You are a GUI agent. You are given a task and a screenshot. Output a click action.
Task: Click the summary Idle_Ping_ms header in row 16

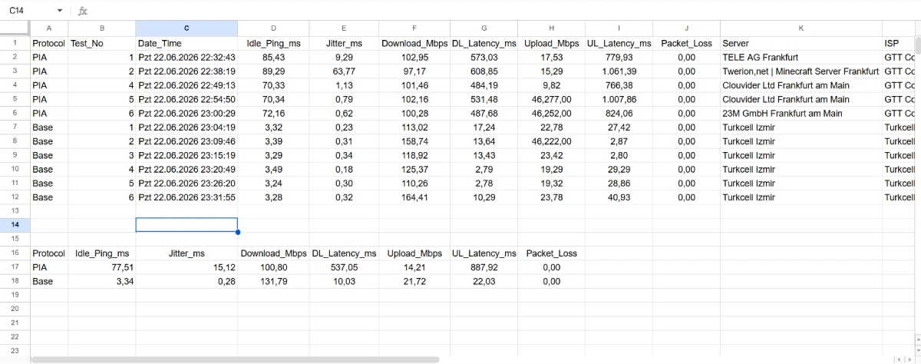[101, 253]
